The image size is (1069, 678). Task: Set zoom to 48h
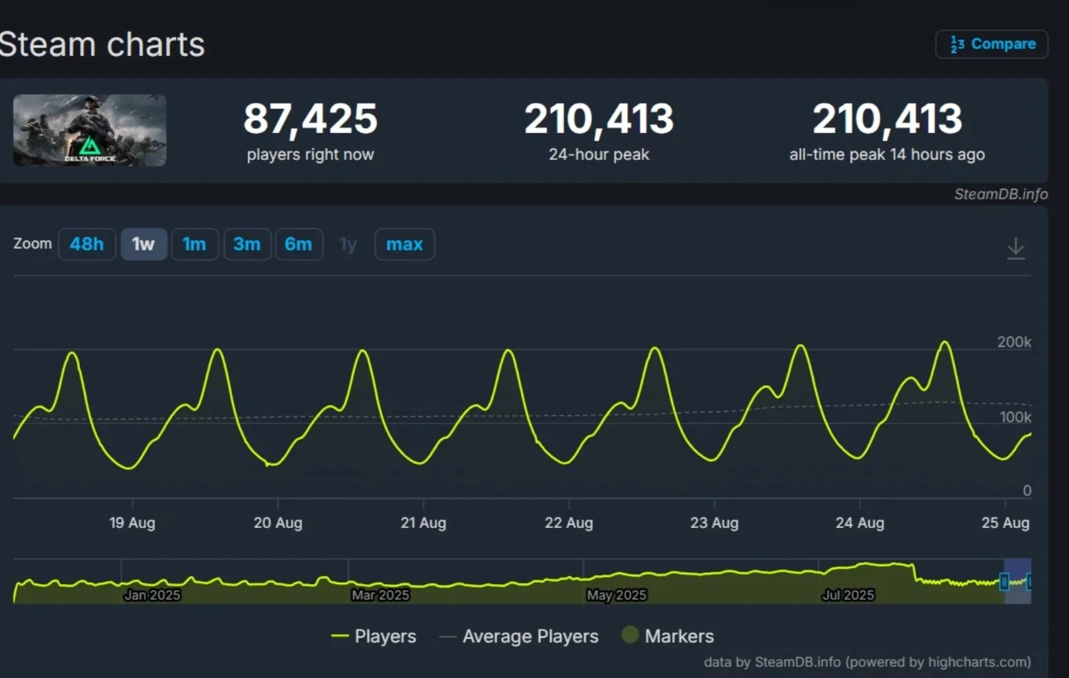(x=87, y=245)
